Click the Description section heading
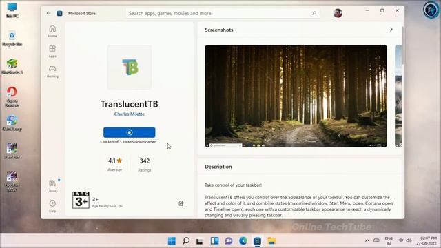 coord(218,167)
